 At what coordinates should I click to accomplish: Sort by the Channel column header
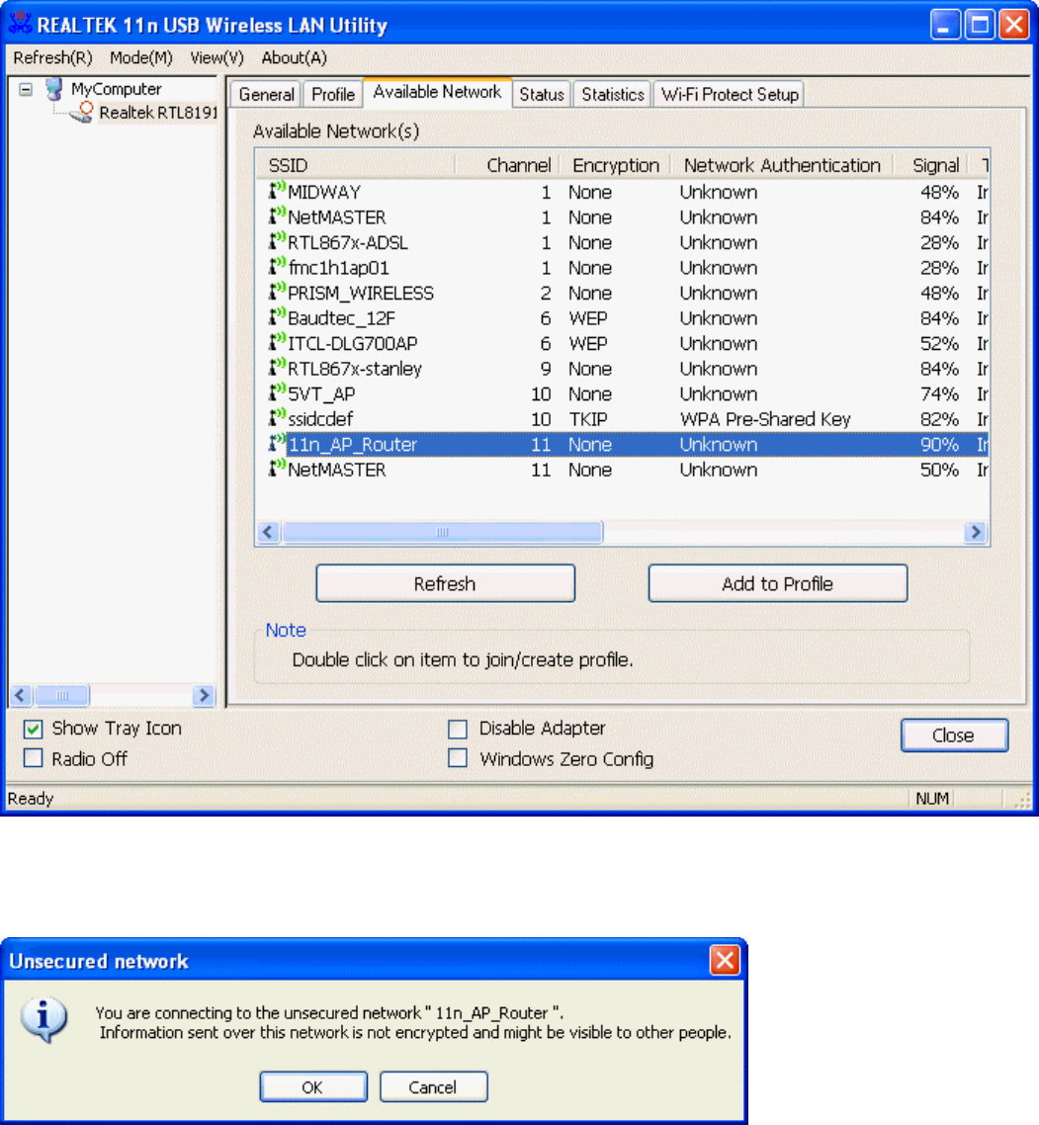pyautogui.click(x=507, y=165)
